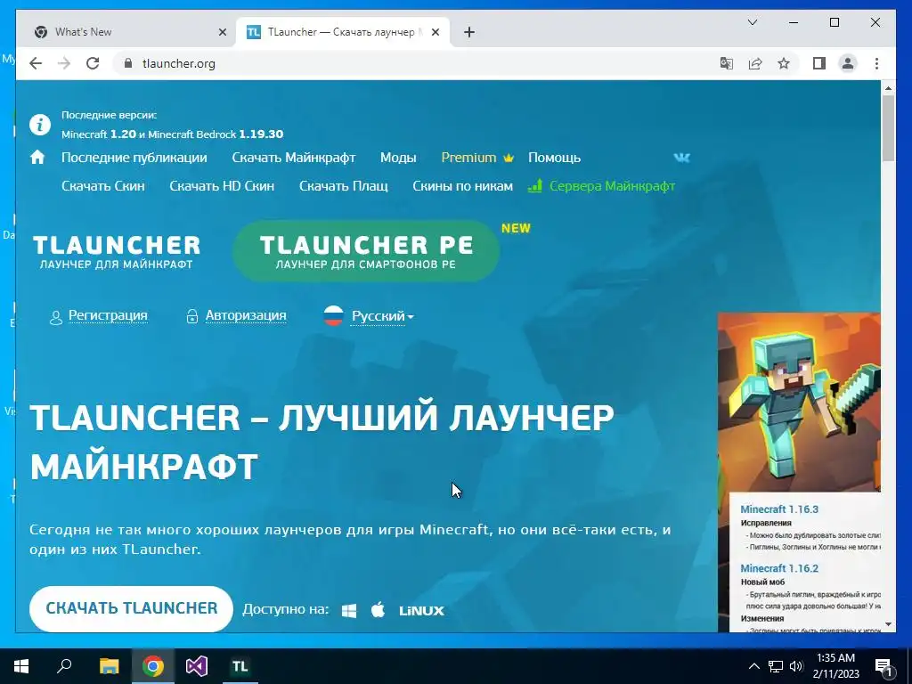Click the browser forward arrow
The width and height of the screenshot is (912, 684).
click(64, 63)
